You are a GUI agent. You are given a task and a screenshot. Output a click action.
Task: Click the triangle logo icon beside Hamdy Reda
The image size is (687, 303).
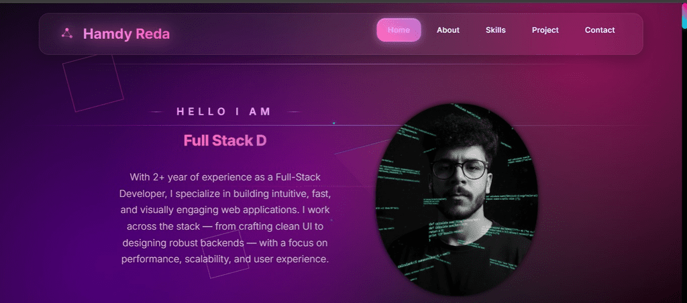coord(67,34)
